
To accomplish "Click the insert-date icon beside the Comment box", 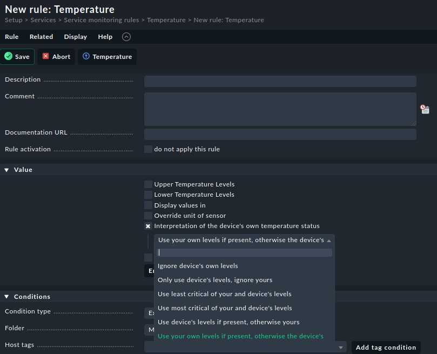I will (425, 109).
